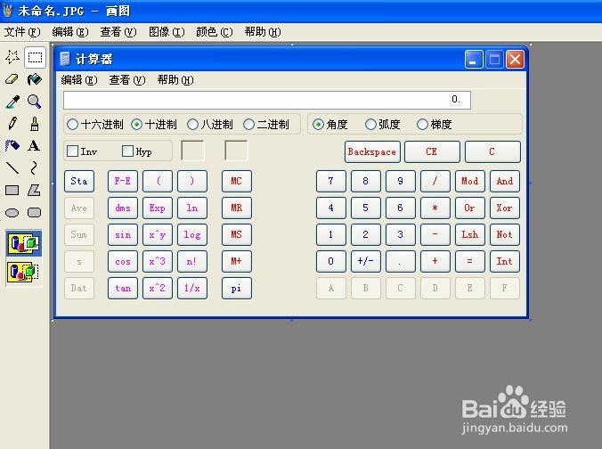602x449 pixels.
Task: Click the pi button
Action: pyautogui.click(x=237, y=288)
